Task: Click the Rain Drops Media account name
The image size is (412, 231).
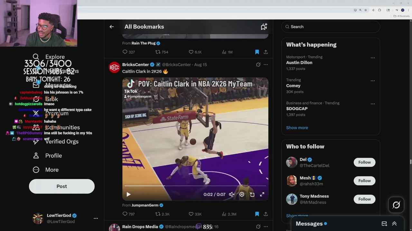Action: [x=140, y=227]
